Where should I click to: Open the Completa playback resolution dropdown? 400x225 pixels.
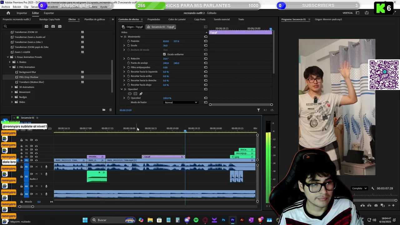pyautogui.click(x=359, y=188)
